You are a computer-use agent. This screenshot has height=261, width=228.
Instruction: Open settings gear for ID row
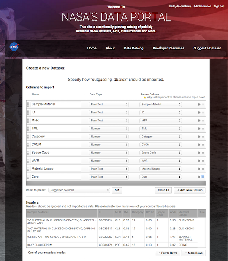[x=199, y=113]
